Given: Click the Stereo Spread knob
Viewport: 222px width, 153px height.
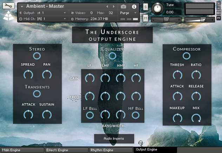Looking at the screenshot, I should 28,74.
